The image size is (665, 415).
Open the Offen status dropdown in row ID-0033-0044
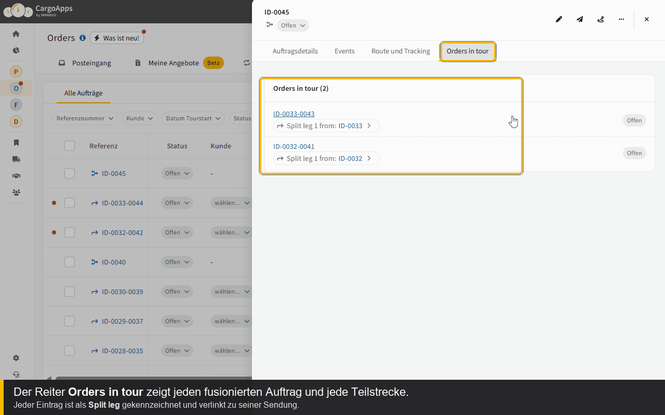[177, 203]
